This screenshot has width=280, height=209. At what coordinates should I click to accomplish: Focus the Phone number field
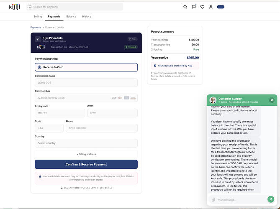[102, 128]
